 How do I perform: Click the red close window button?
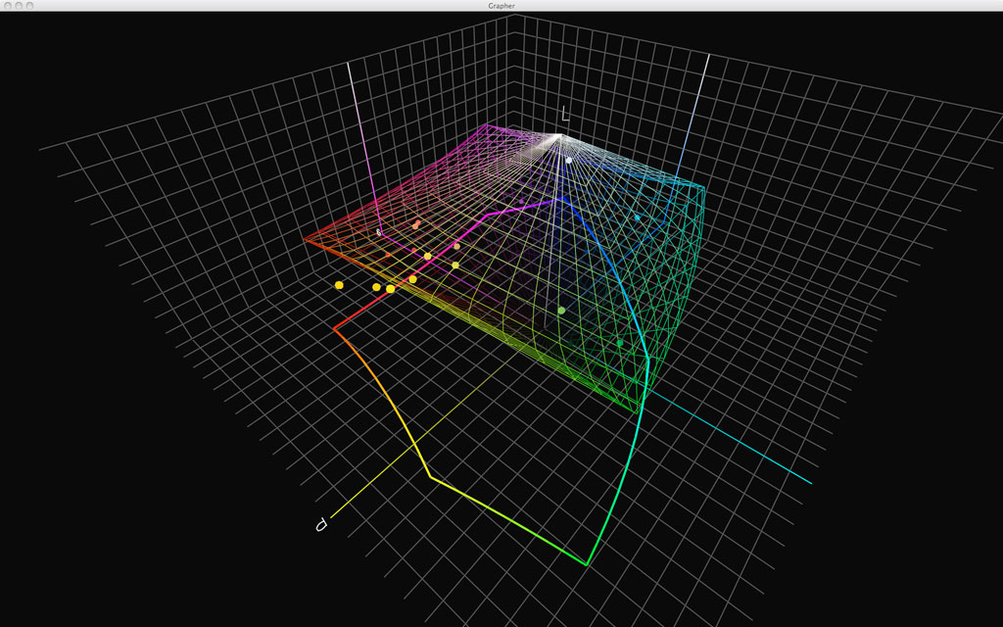pyautogui.click(x=8, y=5)
